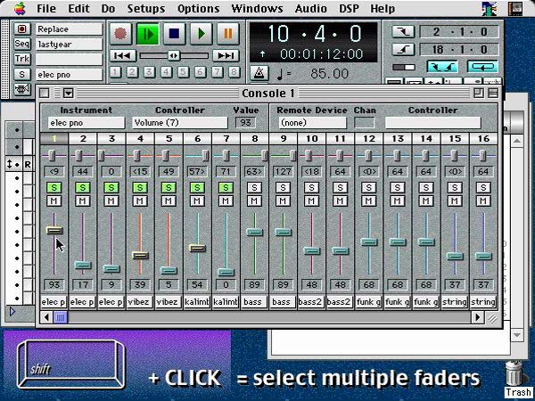The image size is (535, 401).
Task: Enable solo on channel 9
Action: pyautogui.click(x=283, y=187)
